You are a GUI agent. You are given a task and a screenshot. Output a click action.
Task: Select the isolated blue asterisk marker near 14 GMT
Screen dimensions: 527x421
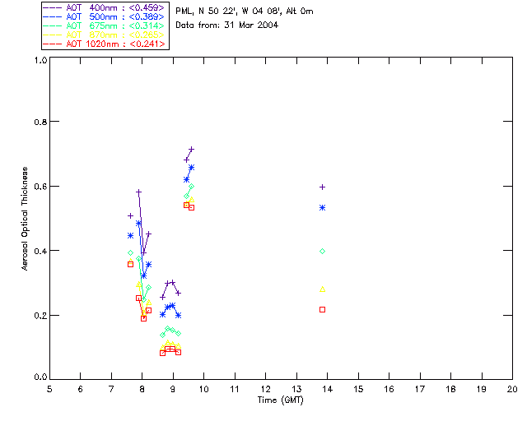pos(322,208)
